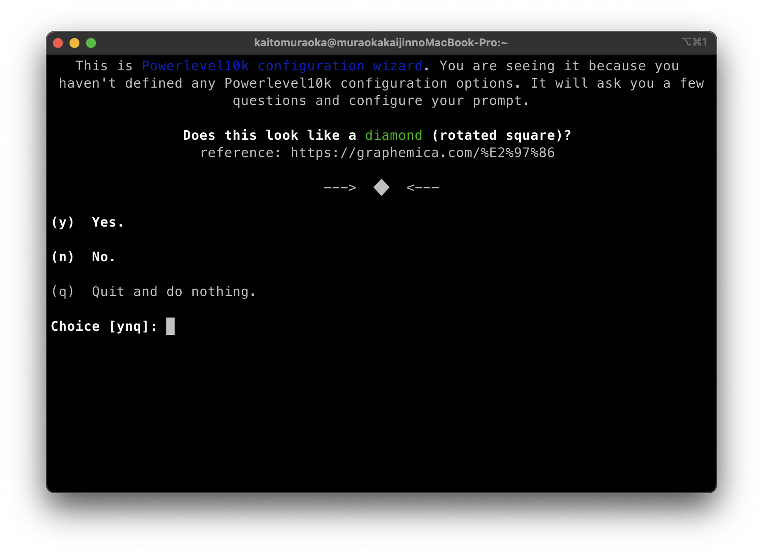
Task: Click the terminal window title text
Action: tap(381, 43)
